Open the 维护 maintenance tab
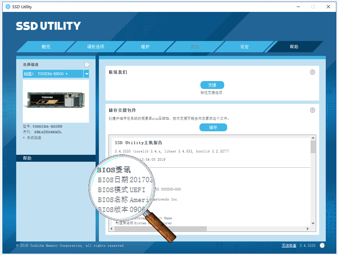The height and width of the screenshot is (255, 338). (145, 47)
